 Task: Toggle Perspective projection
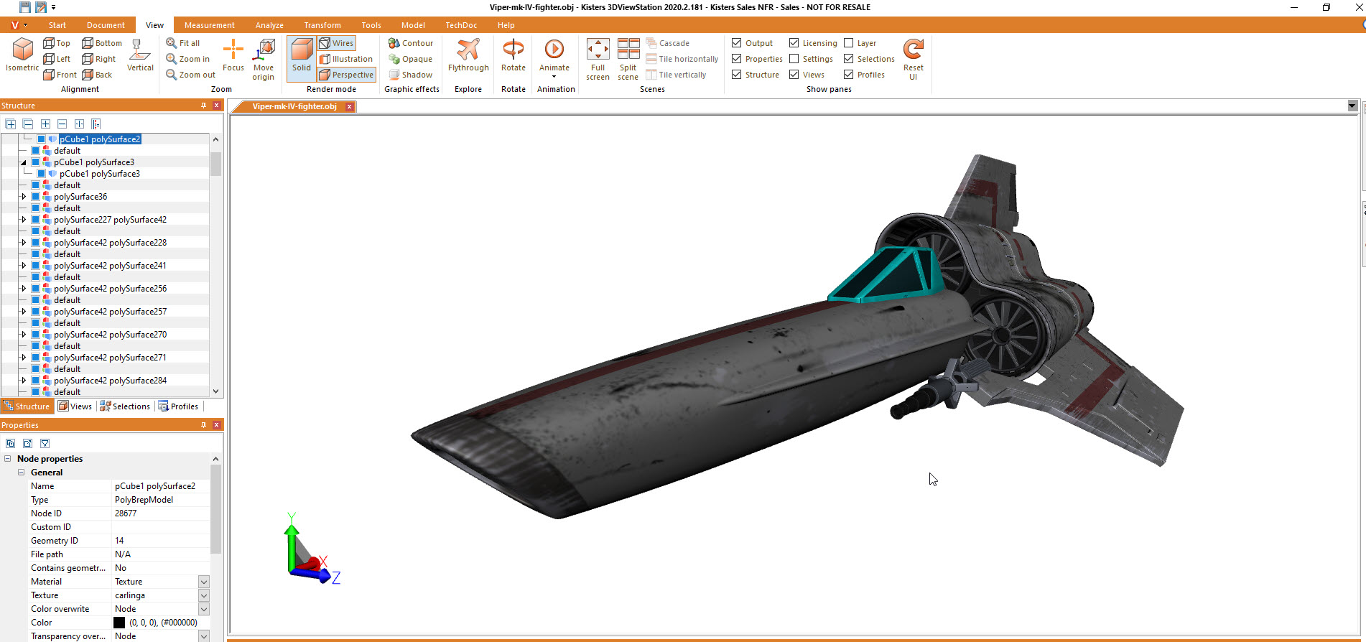pyautogui.click(x=346, y=75)
